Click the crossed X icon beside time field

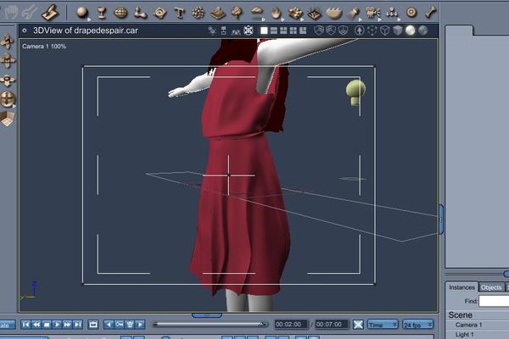358,325
